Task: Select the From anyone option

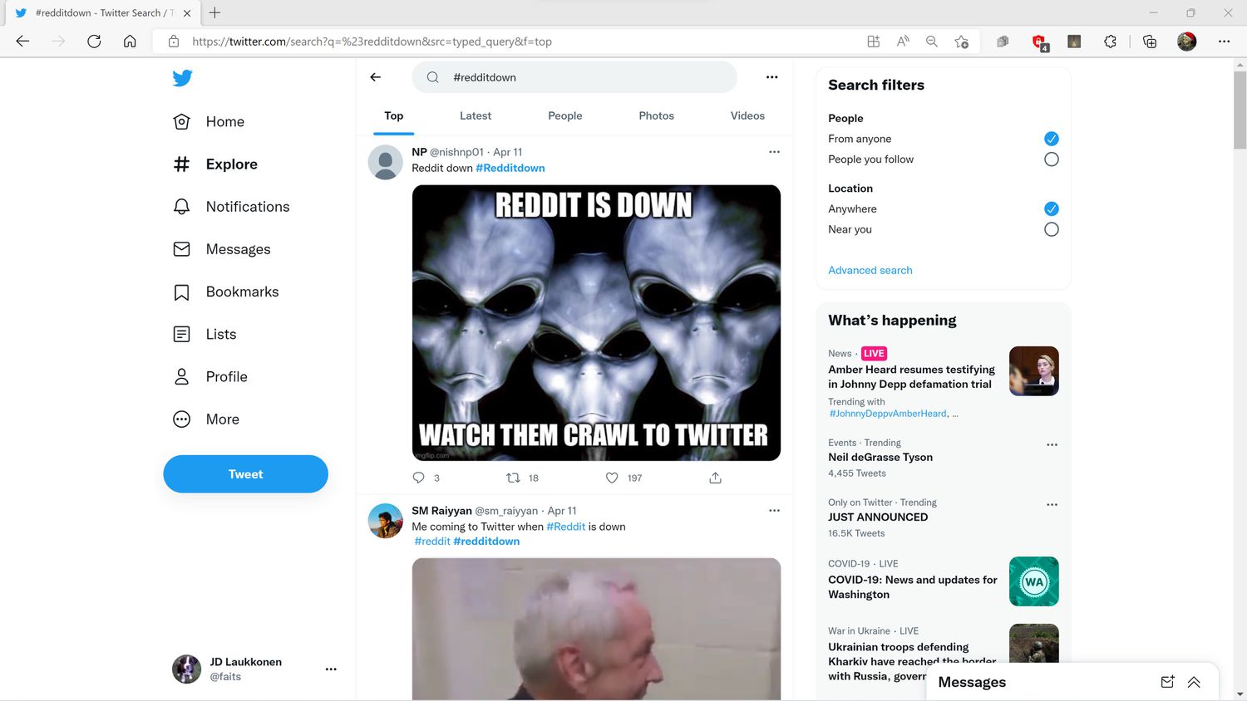Action: 1051,139
